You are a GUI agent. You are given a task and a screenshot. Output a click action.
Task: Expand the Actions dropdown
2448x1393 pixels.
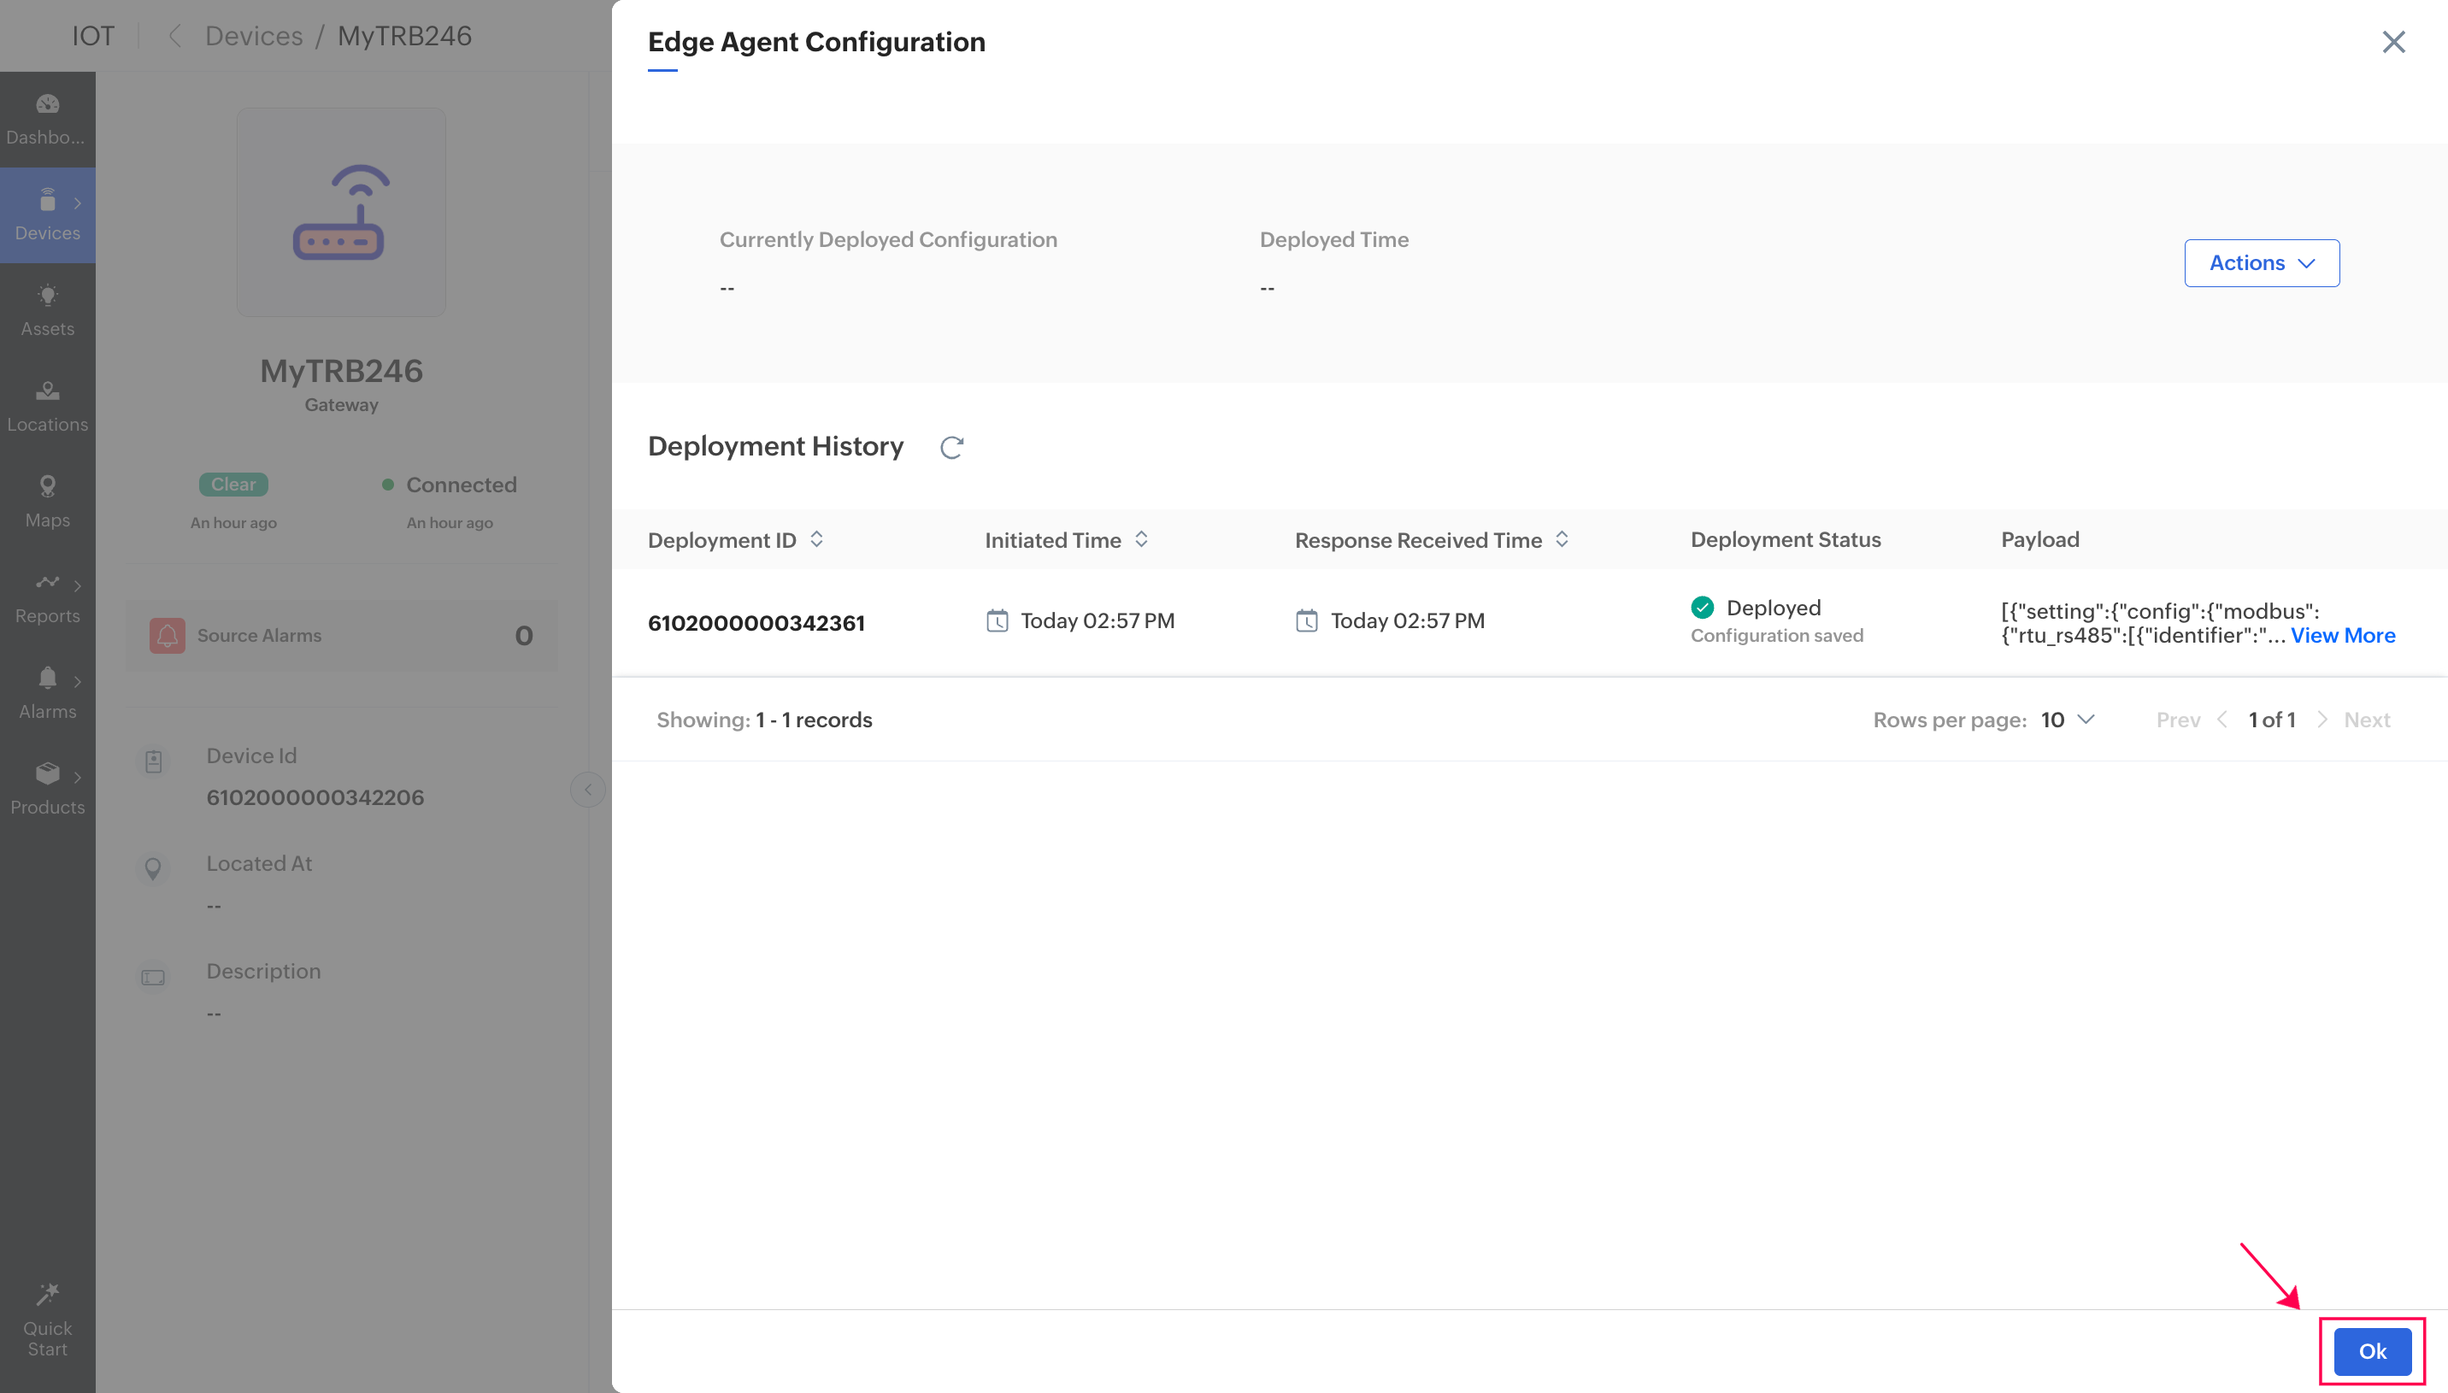(2262, 263)
